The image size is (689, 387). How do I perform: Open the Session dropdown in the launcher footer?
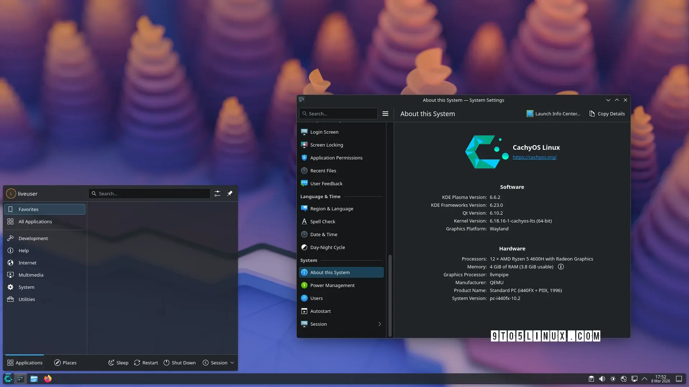pyautogui.click(x=218, y=363)
